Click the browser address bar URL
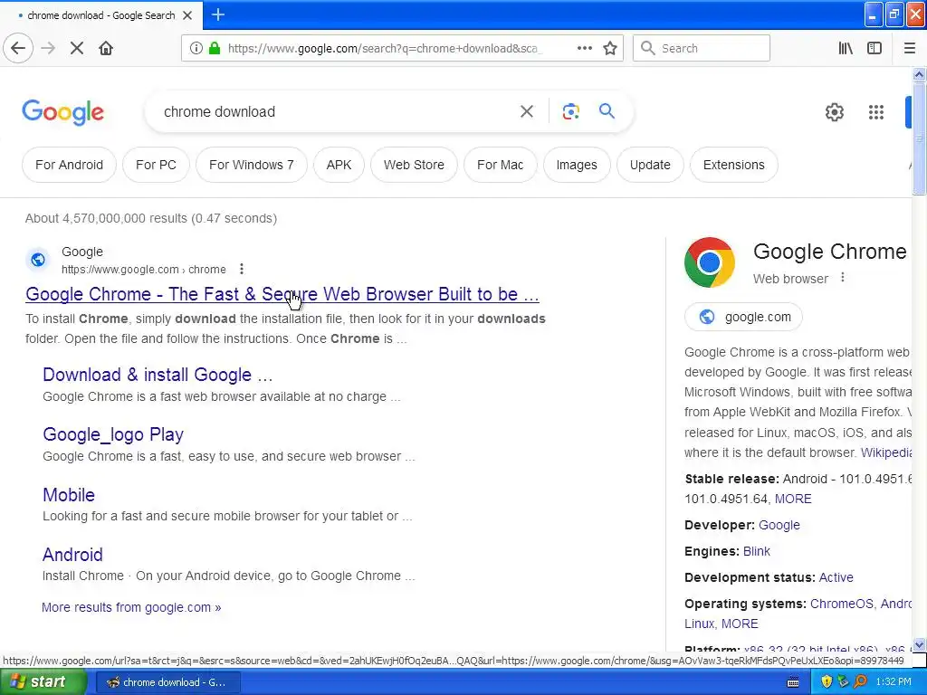Viewport: 927px width, 695px height. point(384,49)
